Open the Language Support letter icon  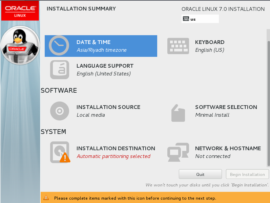coord(60,70)
